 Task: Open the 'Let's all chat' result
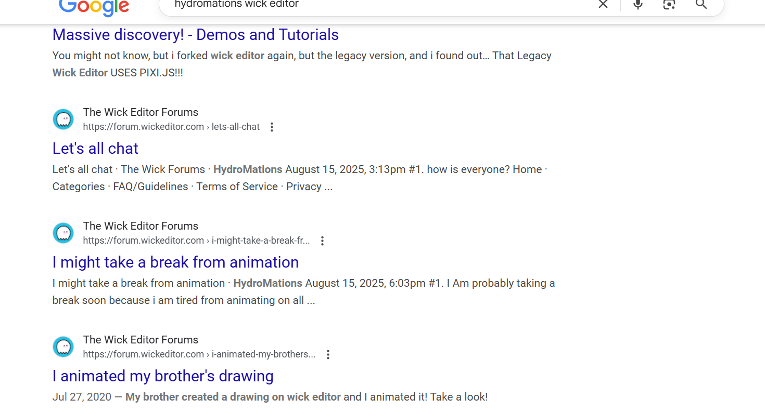pos(95,149)
